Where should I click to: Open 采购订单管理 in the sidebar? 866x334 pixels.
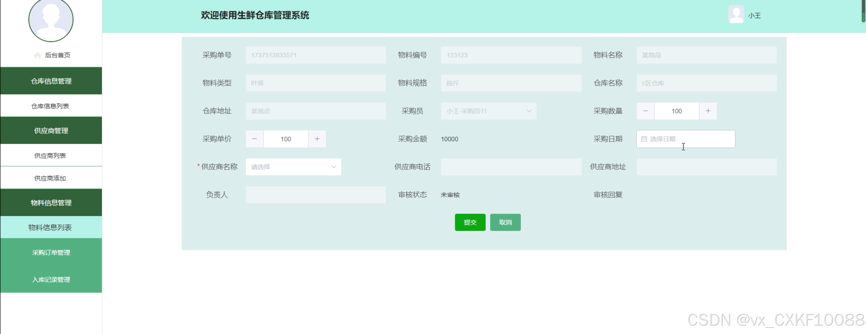coord(51,253)
